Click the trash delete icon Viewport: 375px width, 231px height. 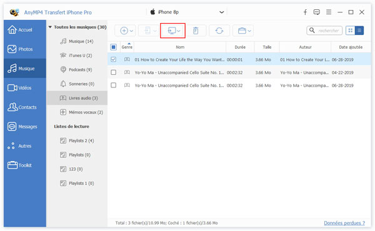point(196,31)
